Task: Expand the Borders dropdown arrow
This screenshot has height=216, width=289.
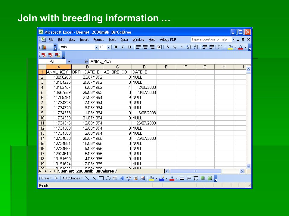Action: coord(225,47)
